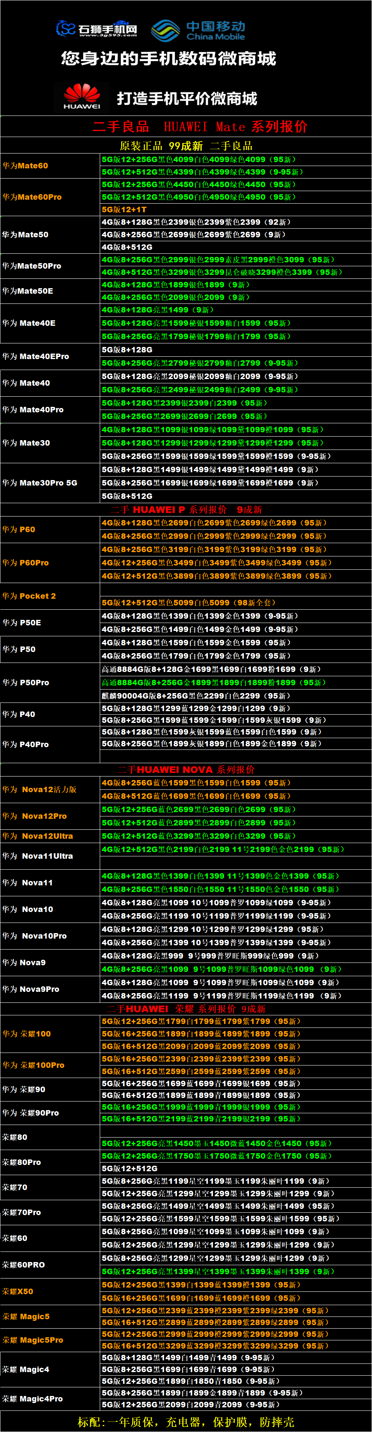
Task: Select the 华为Mate50E model label
Action: click(x=28, y=291)
